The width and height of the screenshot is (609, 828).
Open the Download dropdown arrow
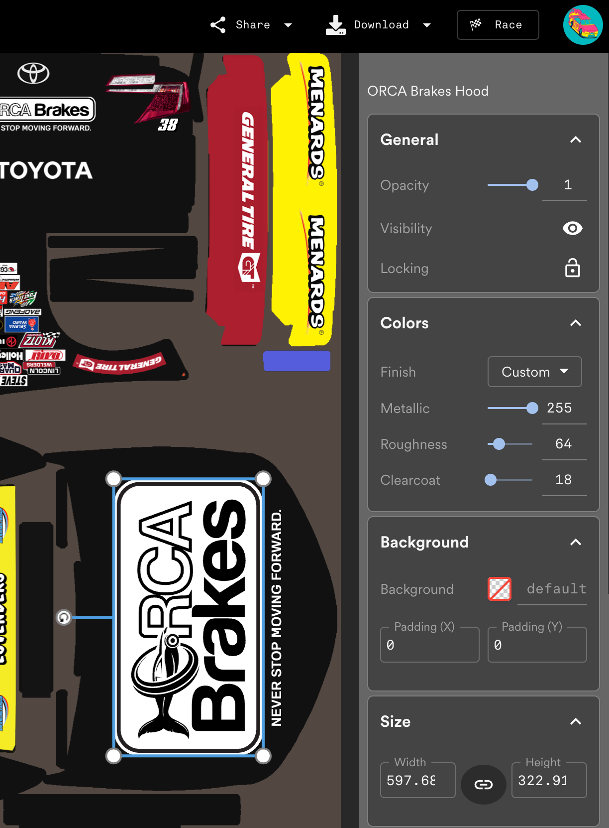click(427, 25)
